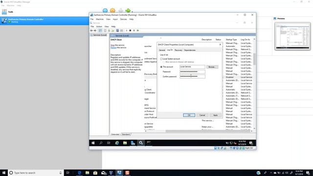Click the green Show arrow in VirtualBox Manager
The height and width of the screenshot is (176, 313).
click(x=128, y=10)
